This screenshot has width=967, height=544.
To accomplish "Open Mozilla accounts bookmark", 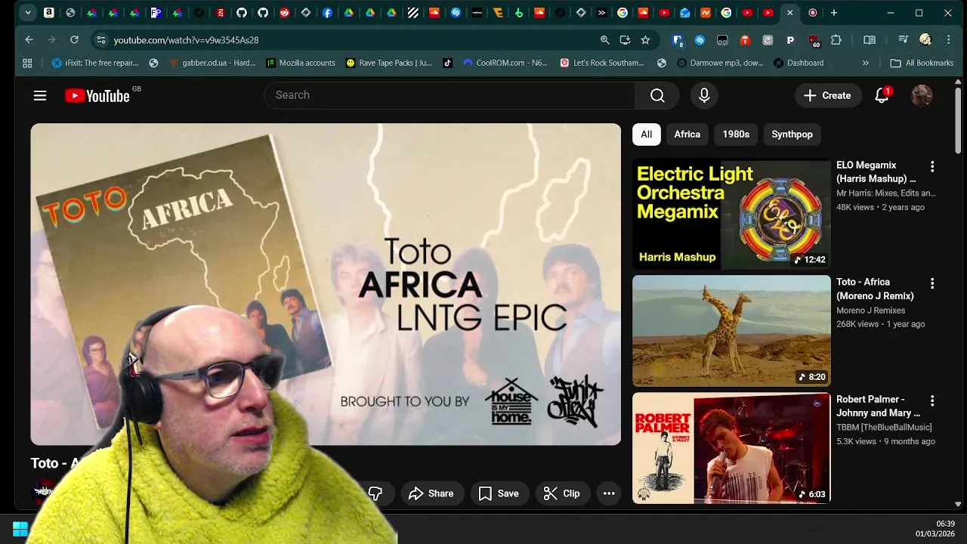I will (x=301, y=63).
